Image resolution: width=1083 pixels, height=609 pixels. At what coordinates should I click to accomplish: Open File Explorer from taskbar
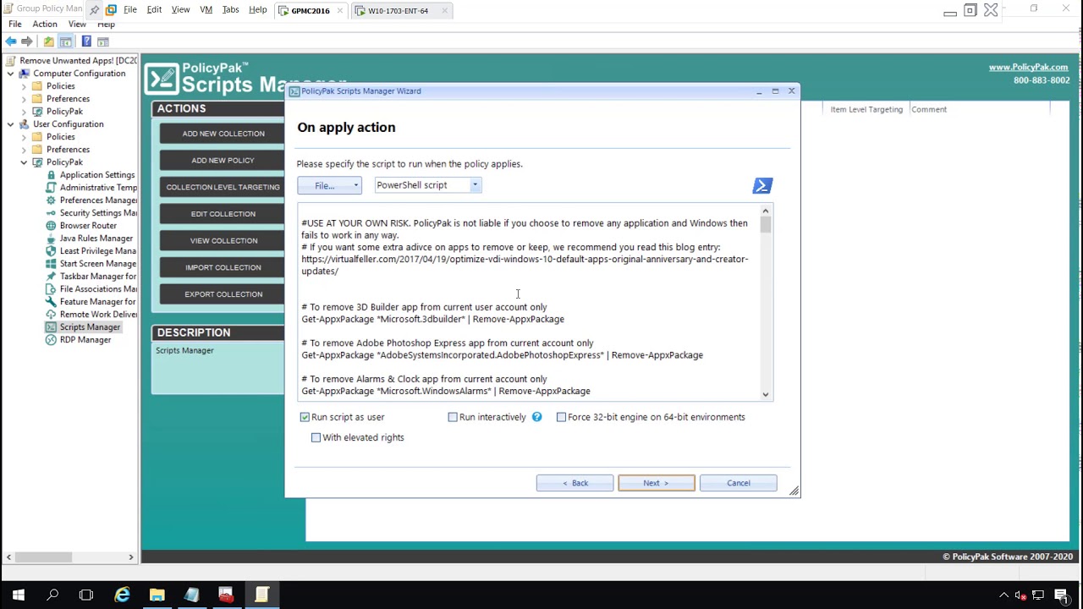click(x=157, y=595)
